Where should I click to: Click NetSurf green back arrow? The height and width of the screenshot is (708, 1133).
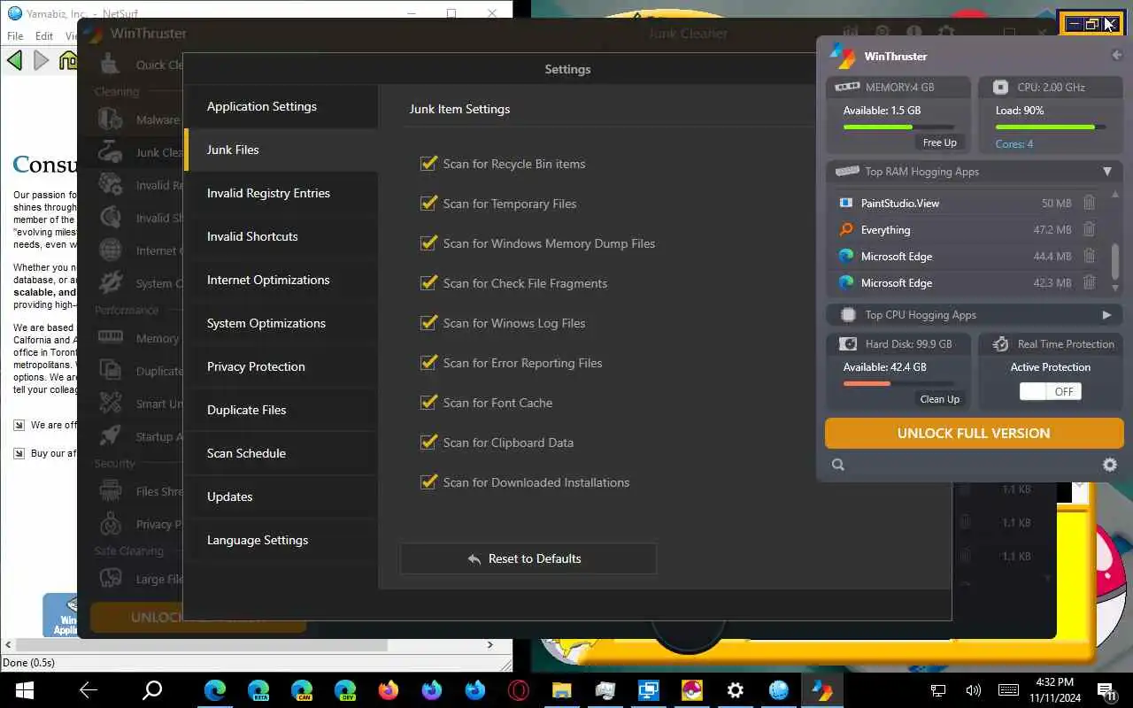(14, 60)
